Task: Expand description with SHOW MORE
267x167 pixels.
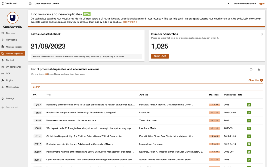Action: (x=130, y=22)
